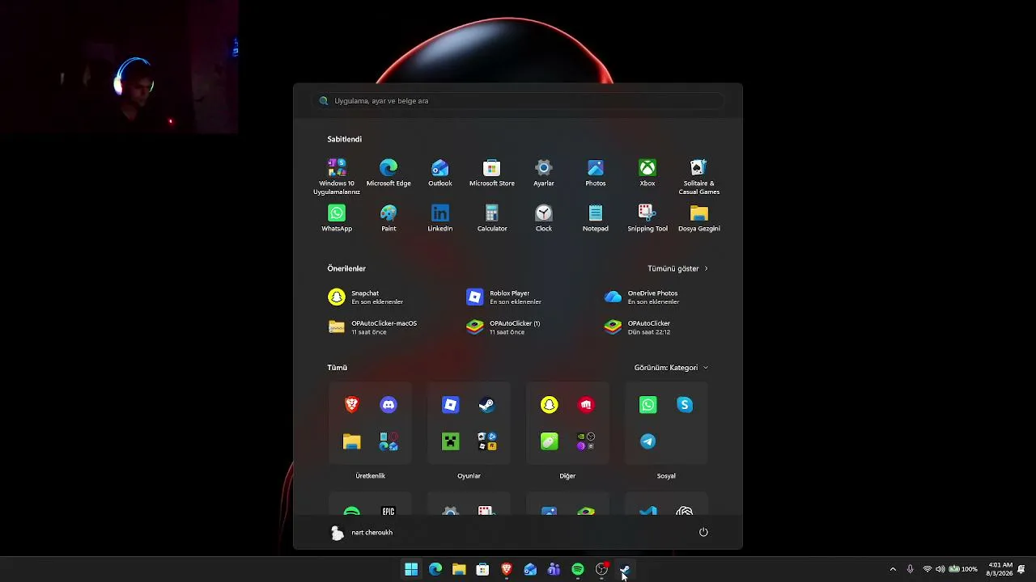Screen dimensions: 1036x582
Task: Open File Explorer in Üretkenlik category
Action: pos(352,441)
